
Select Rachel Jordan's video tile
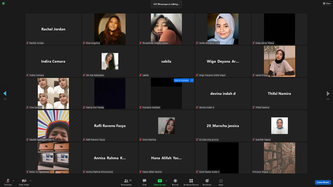tap(53, 29)
